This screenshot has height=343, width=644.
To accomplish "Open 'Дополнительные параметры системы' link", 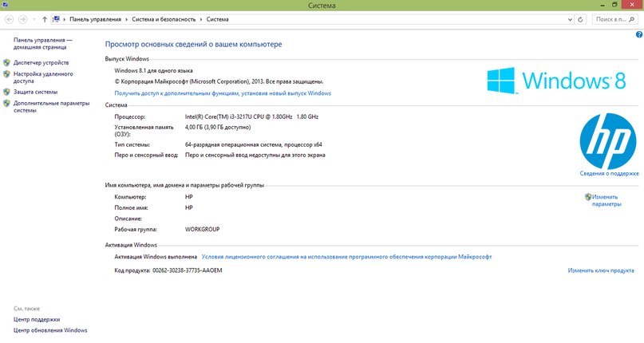I will click(x=51, y=107).
